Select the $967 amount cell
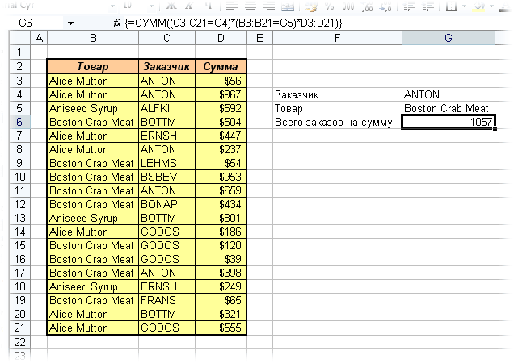514x363 pixels. pos(221,94)
